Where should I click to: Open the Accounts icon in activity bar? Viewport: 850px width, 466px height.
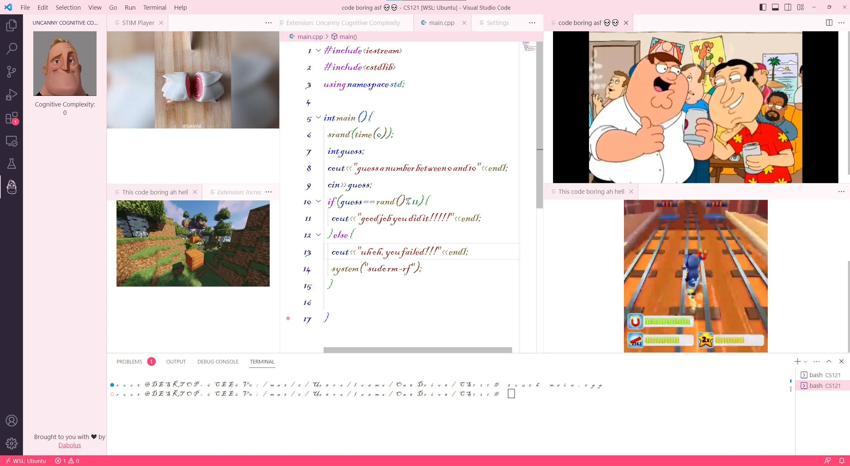pyautogui.click(x=11, y=421)
